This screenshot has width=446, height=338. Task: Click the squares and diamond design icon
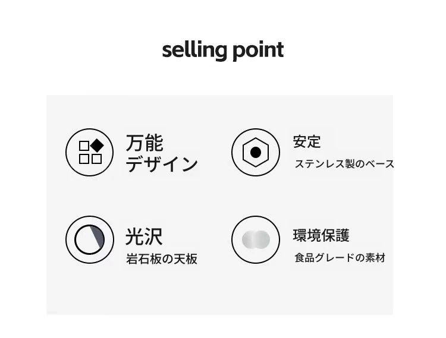(x=90, y=152)
